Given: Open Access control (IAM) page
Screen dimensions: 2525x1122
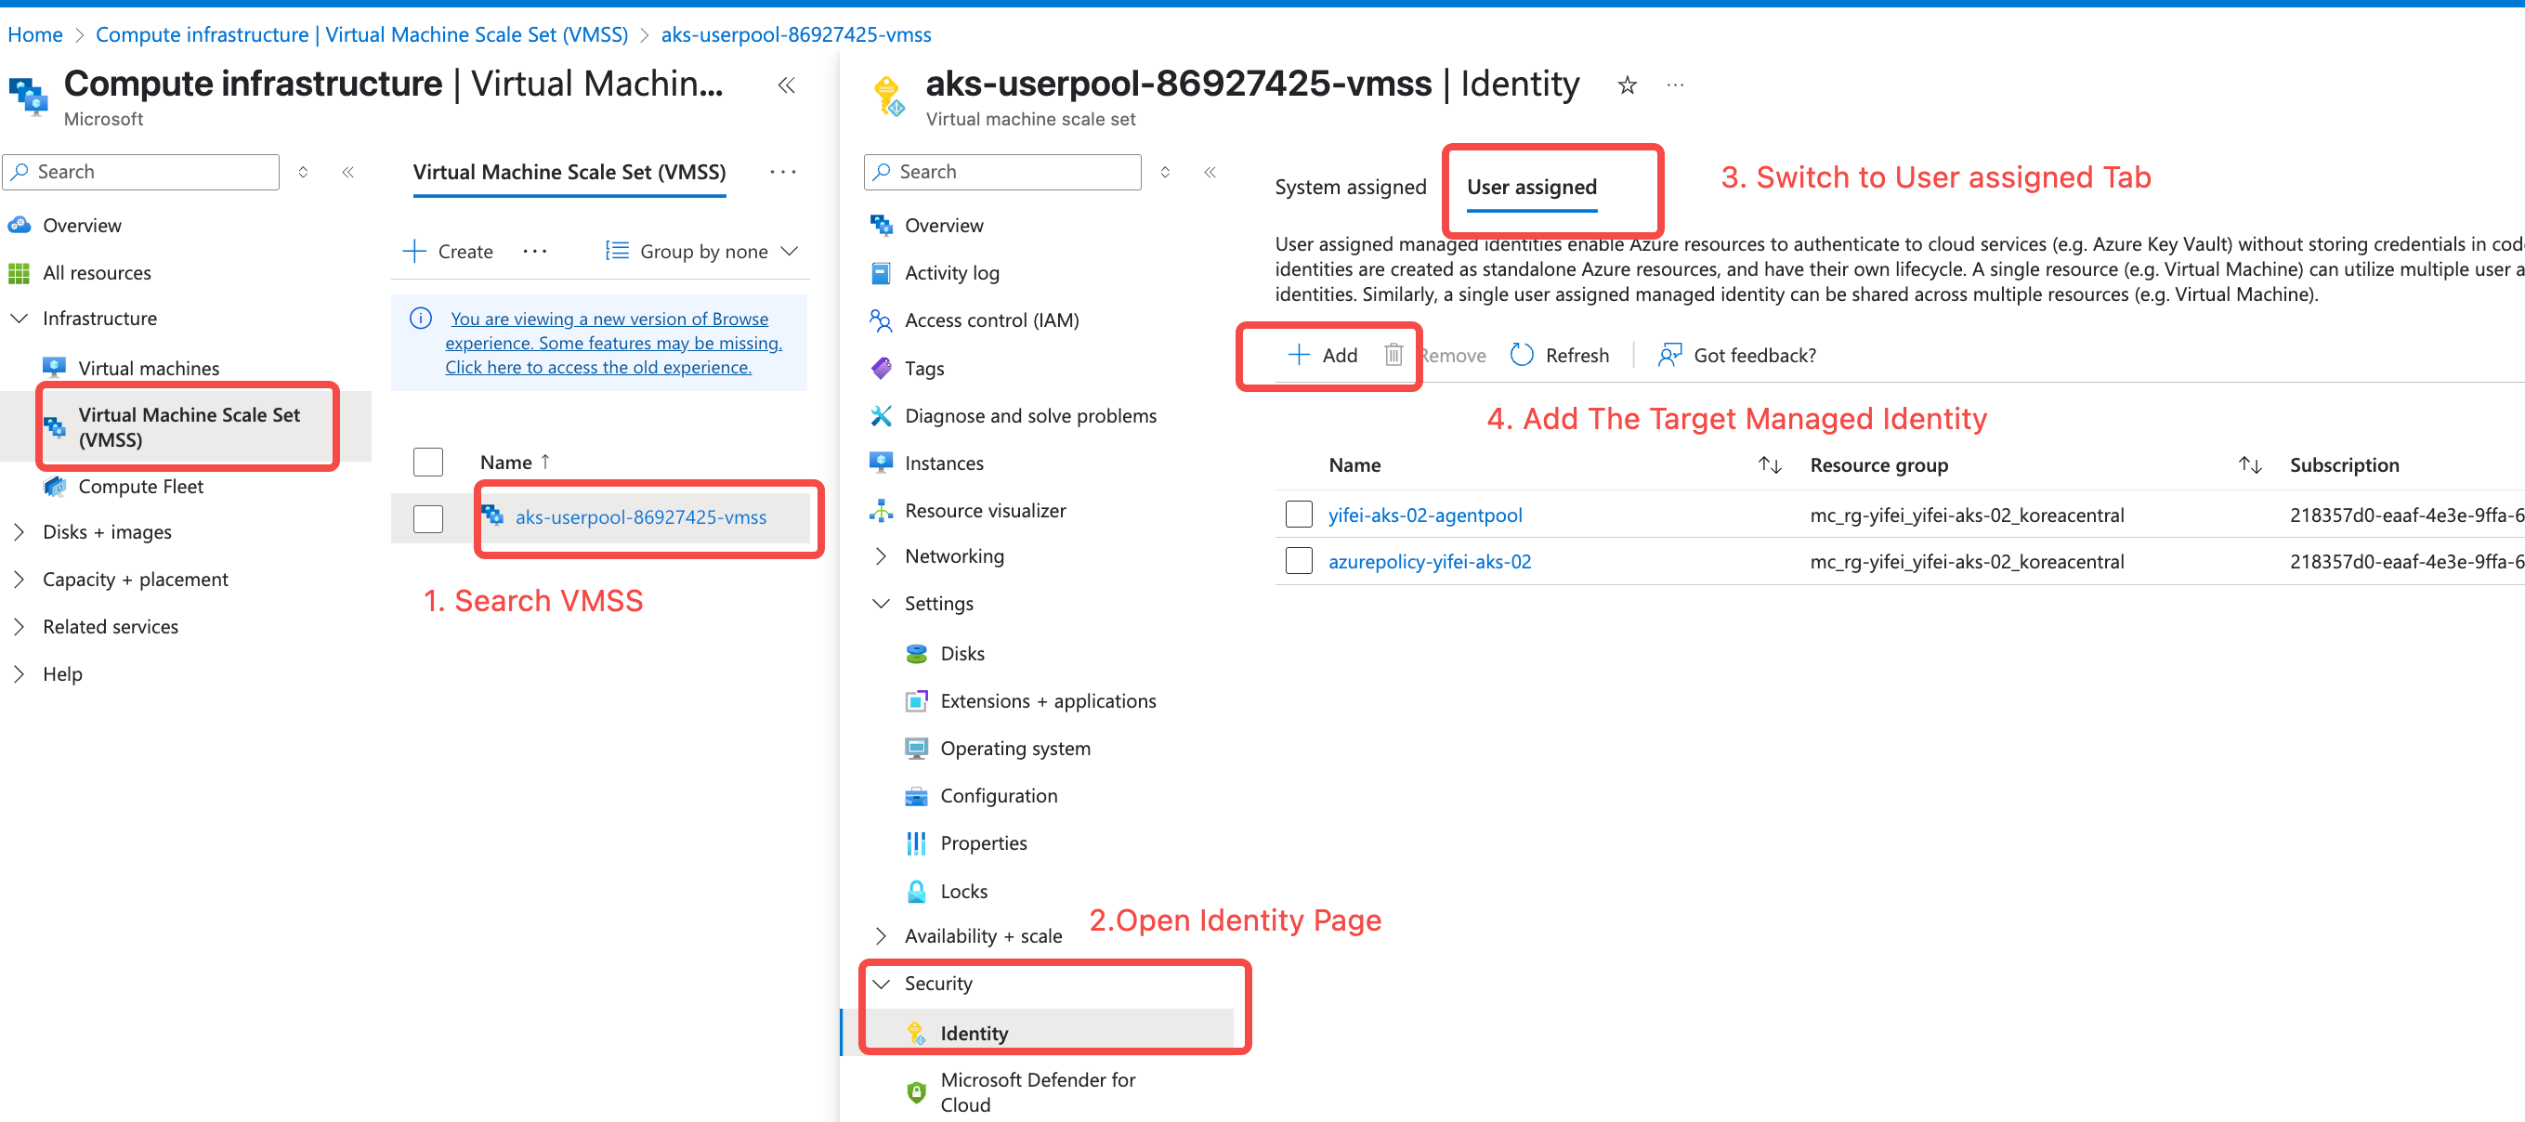Looking at the screenshot, I should 991,320.
